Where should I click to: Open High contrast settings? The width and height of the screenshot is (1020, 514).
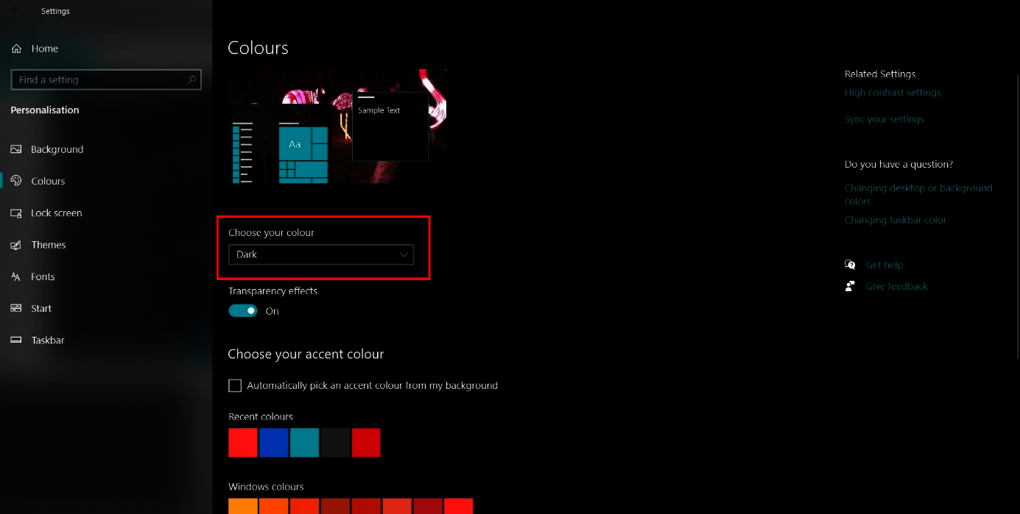pos(893,92)
